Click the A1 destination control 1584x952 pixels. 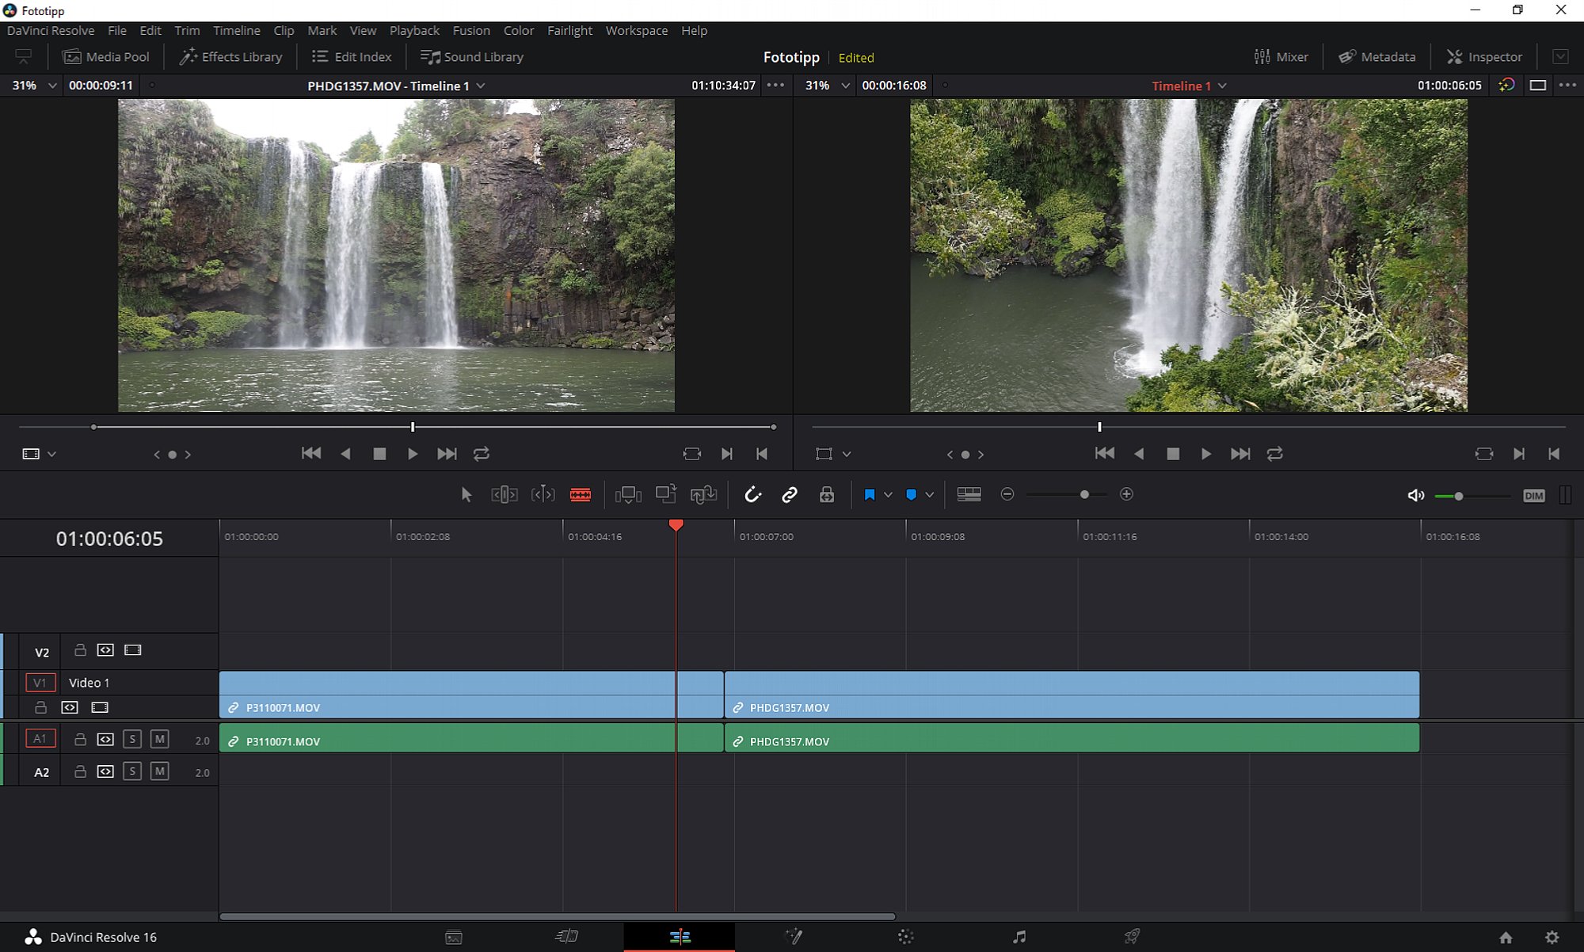(40, 739)
